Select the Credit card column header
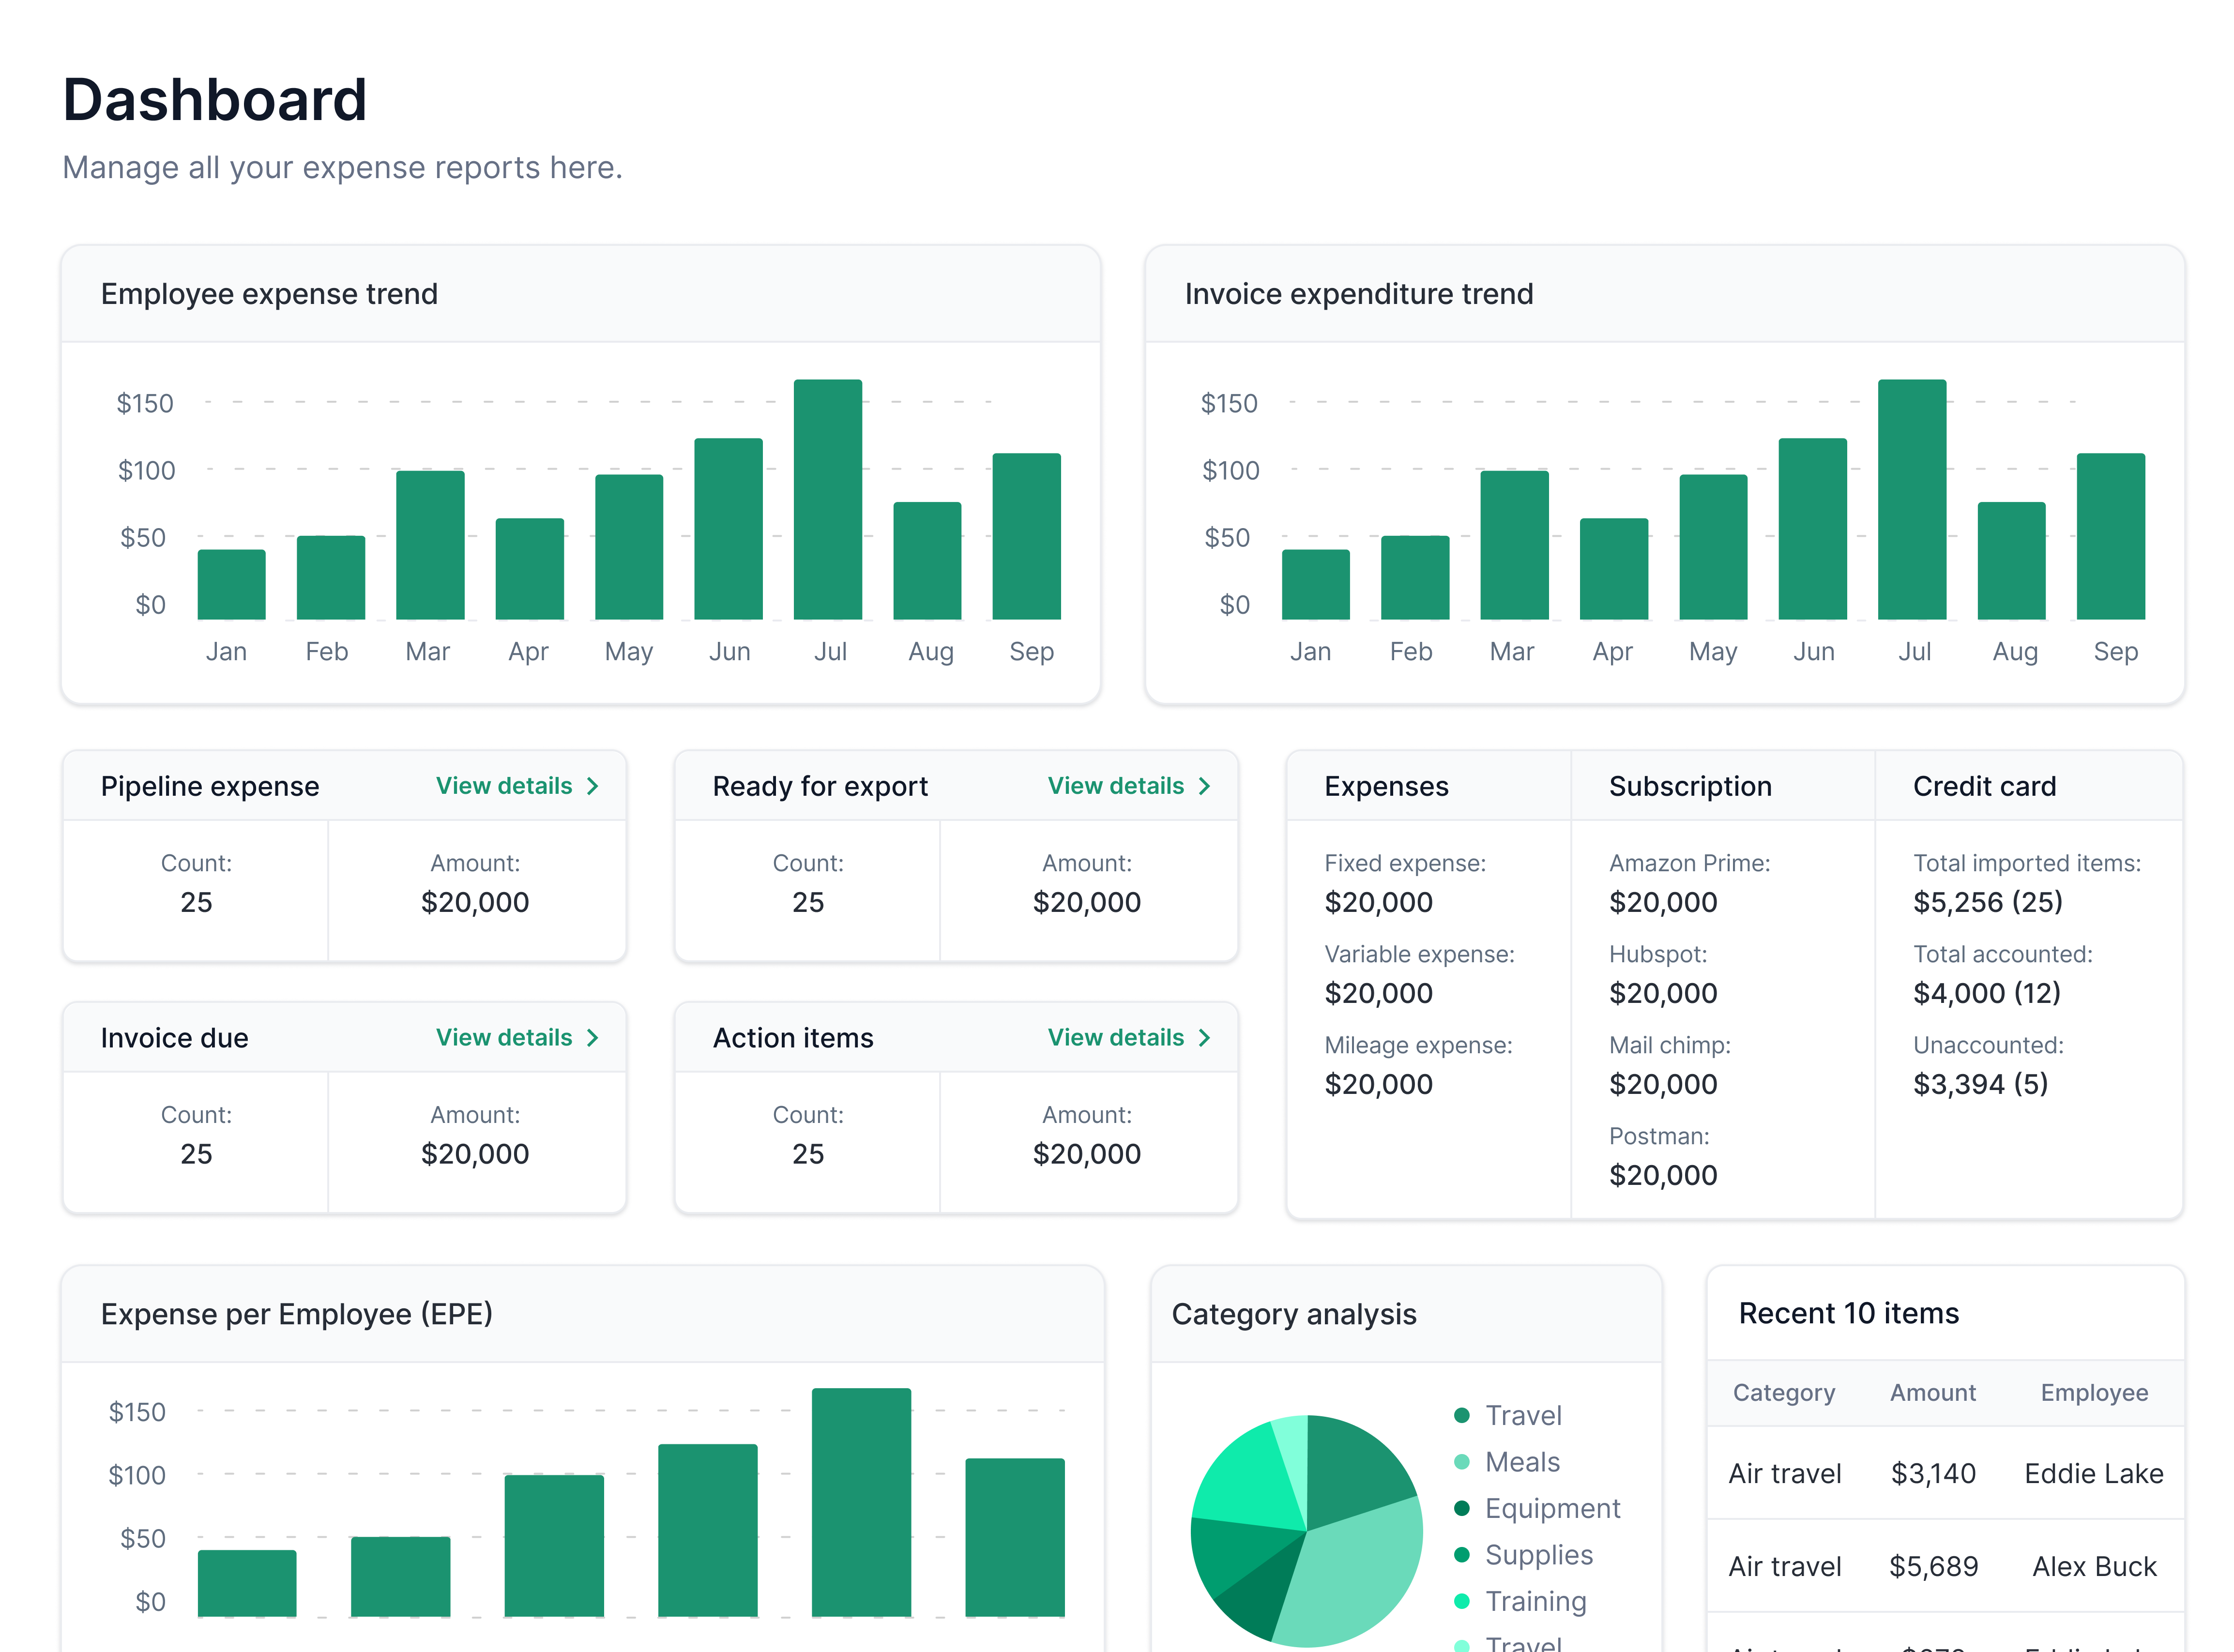Image resolution: width=2234 pixels, height=1652 pixels. [1984, 786]
